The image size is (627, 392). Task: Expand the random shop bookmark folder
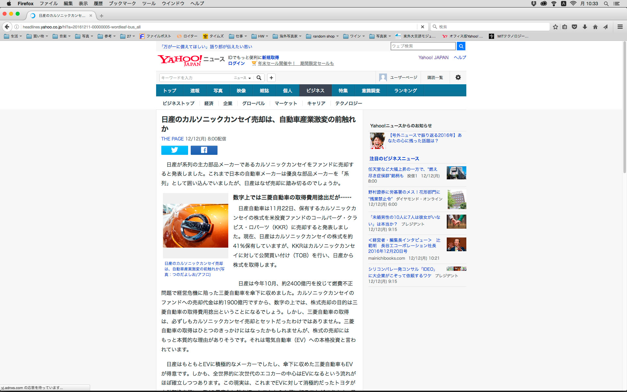click(x=322, y=36)
